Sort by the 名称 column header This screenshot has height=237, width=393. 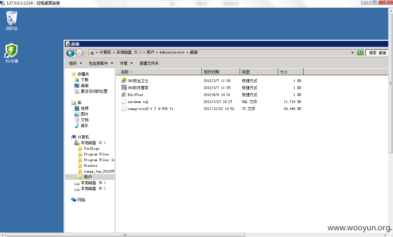(x=159, y=72)
